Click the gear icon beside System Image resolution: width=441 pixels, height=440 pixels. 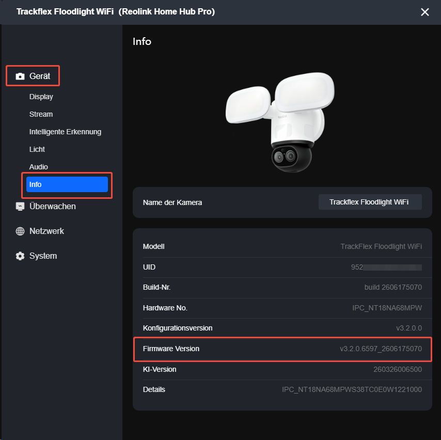(x=20, y=256)
